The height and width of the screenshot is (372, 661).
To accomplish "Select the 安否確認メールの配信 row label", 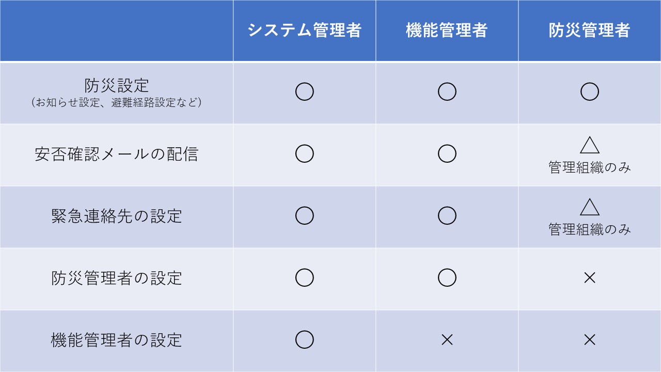I will 116,154.
